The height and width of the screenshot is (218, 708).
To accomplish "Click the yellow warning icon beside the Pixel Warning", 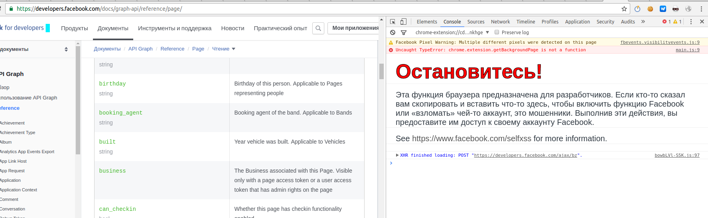I will click(391, 43).
